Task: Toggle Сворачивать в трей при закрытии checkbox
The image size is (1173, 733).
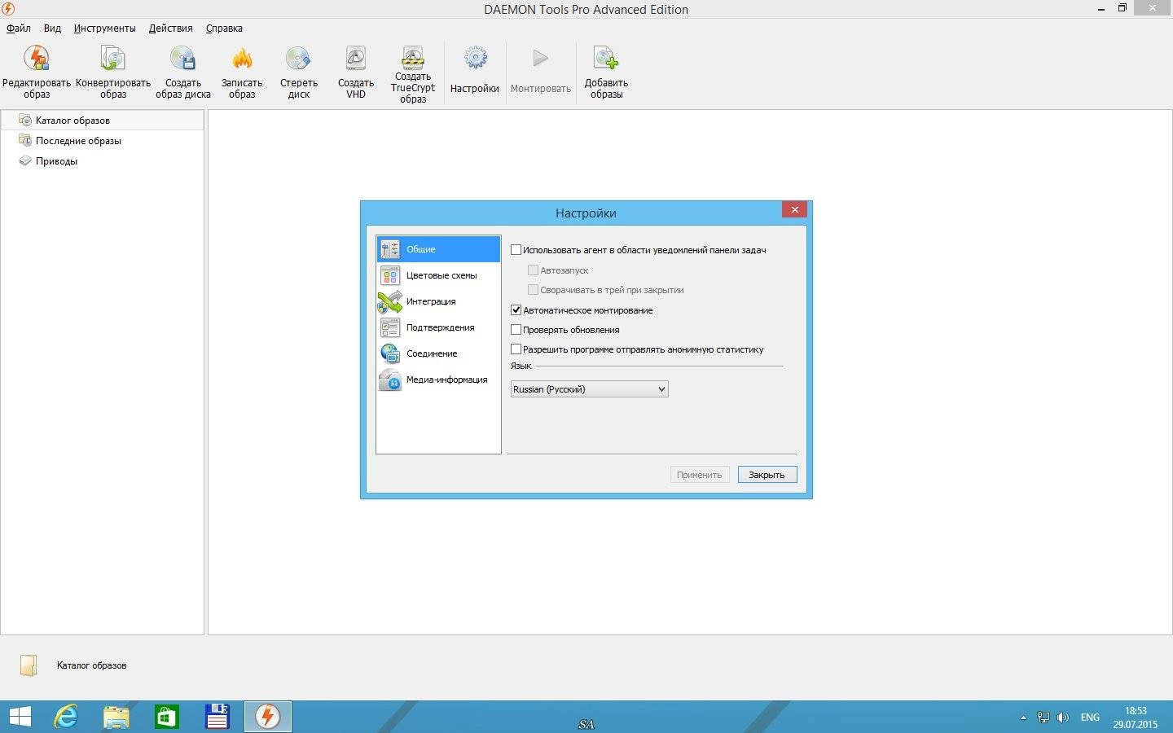Action: tap(533, 289)
